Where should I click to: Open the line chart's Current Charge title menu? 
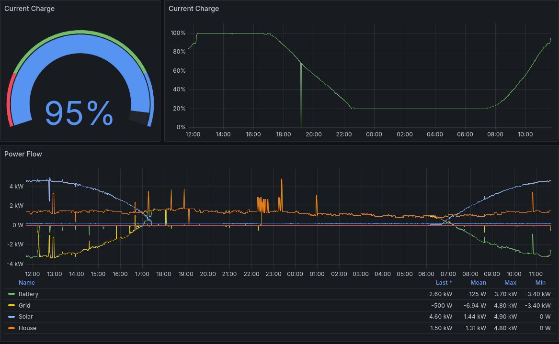194,9
